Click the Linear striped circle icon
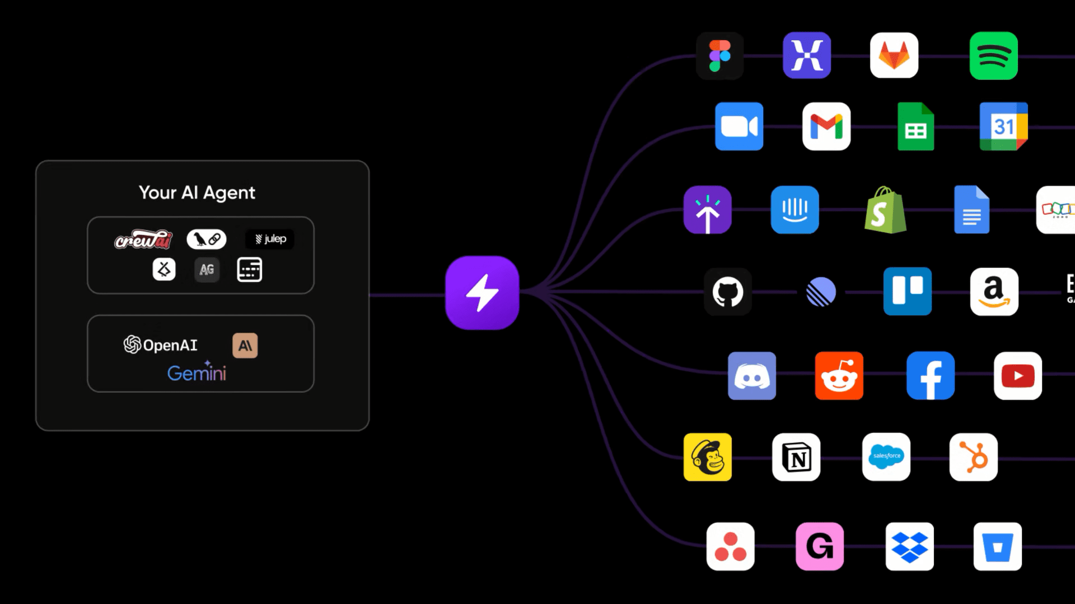The image size is (1075, 604). pos(821,292)
